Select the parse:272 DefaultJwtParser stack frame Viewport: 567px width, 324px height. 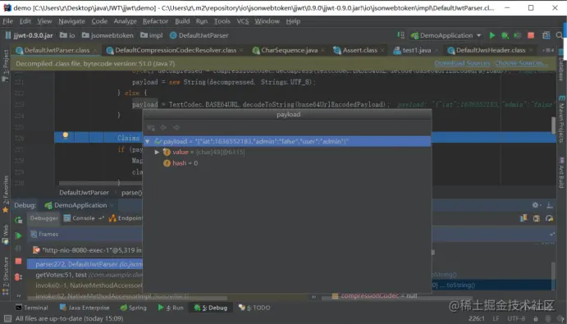coord(85,264)
